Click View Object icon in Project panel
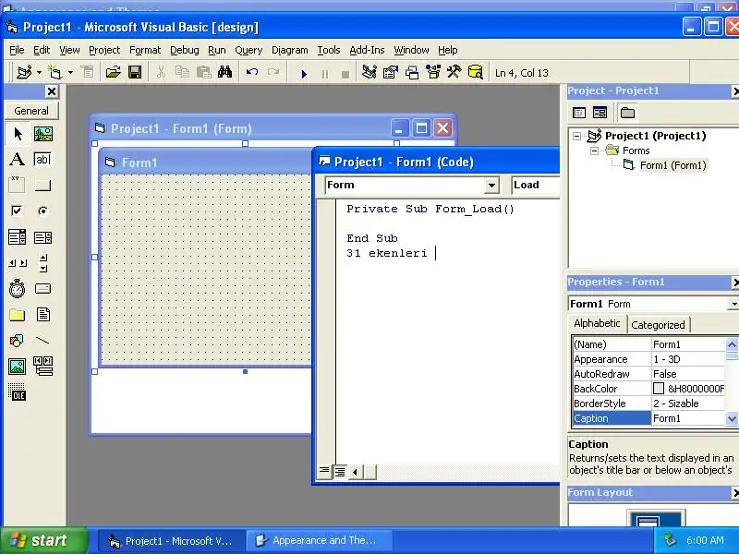The height and width of the screenshot is (554, 739). tap(600, 113)
